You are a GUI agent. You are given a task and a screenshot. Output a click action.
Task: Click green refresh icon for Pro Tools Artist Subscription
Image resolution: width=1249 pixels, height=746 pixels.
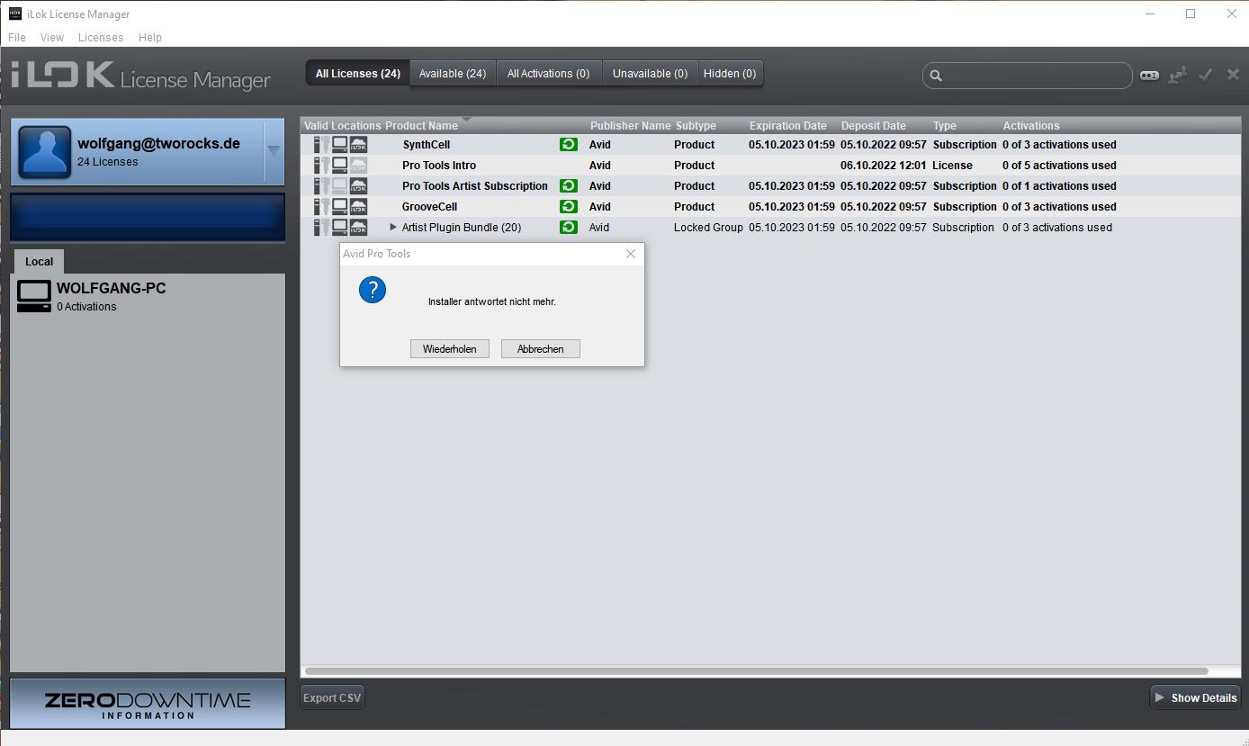pos(568,185)
